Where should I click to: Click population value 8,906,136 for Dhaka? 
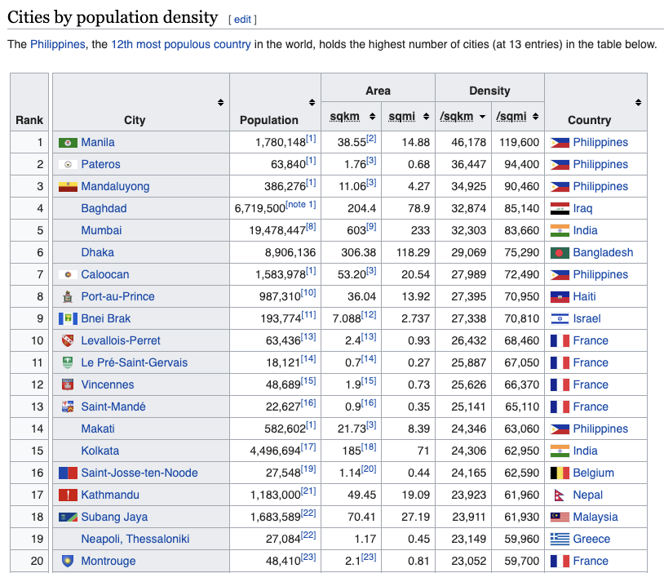pos(290,252)
